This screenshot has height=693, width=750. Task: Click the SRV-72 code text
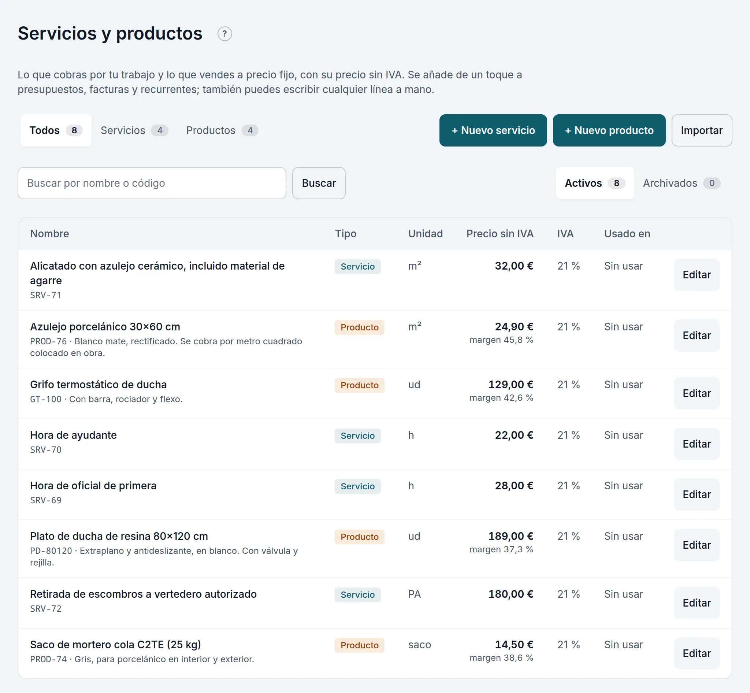[x=46, y=609]
